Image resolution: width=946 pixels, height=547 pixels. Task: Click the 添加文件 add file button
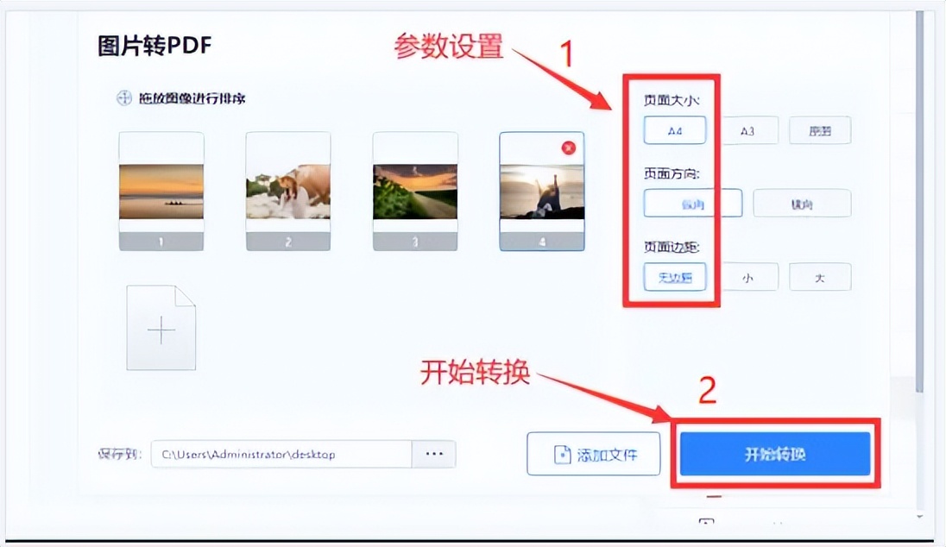594,454
